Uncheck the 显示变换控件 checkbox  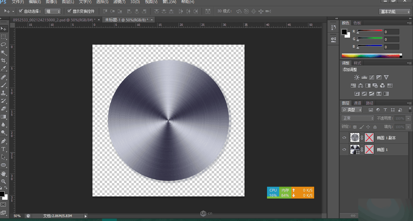(69, 11)
